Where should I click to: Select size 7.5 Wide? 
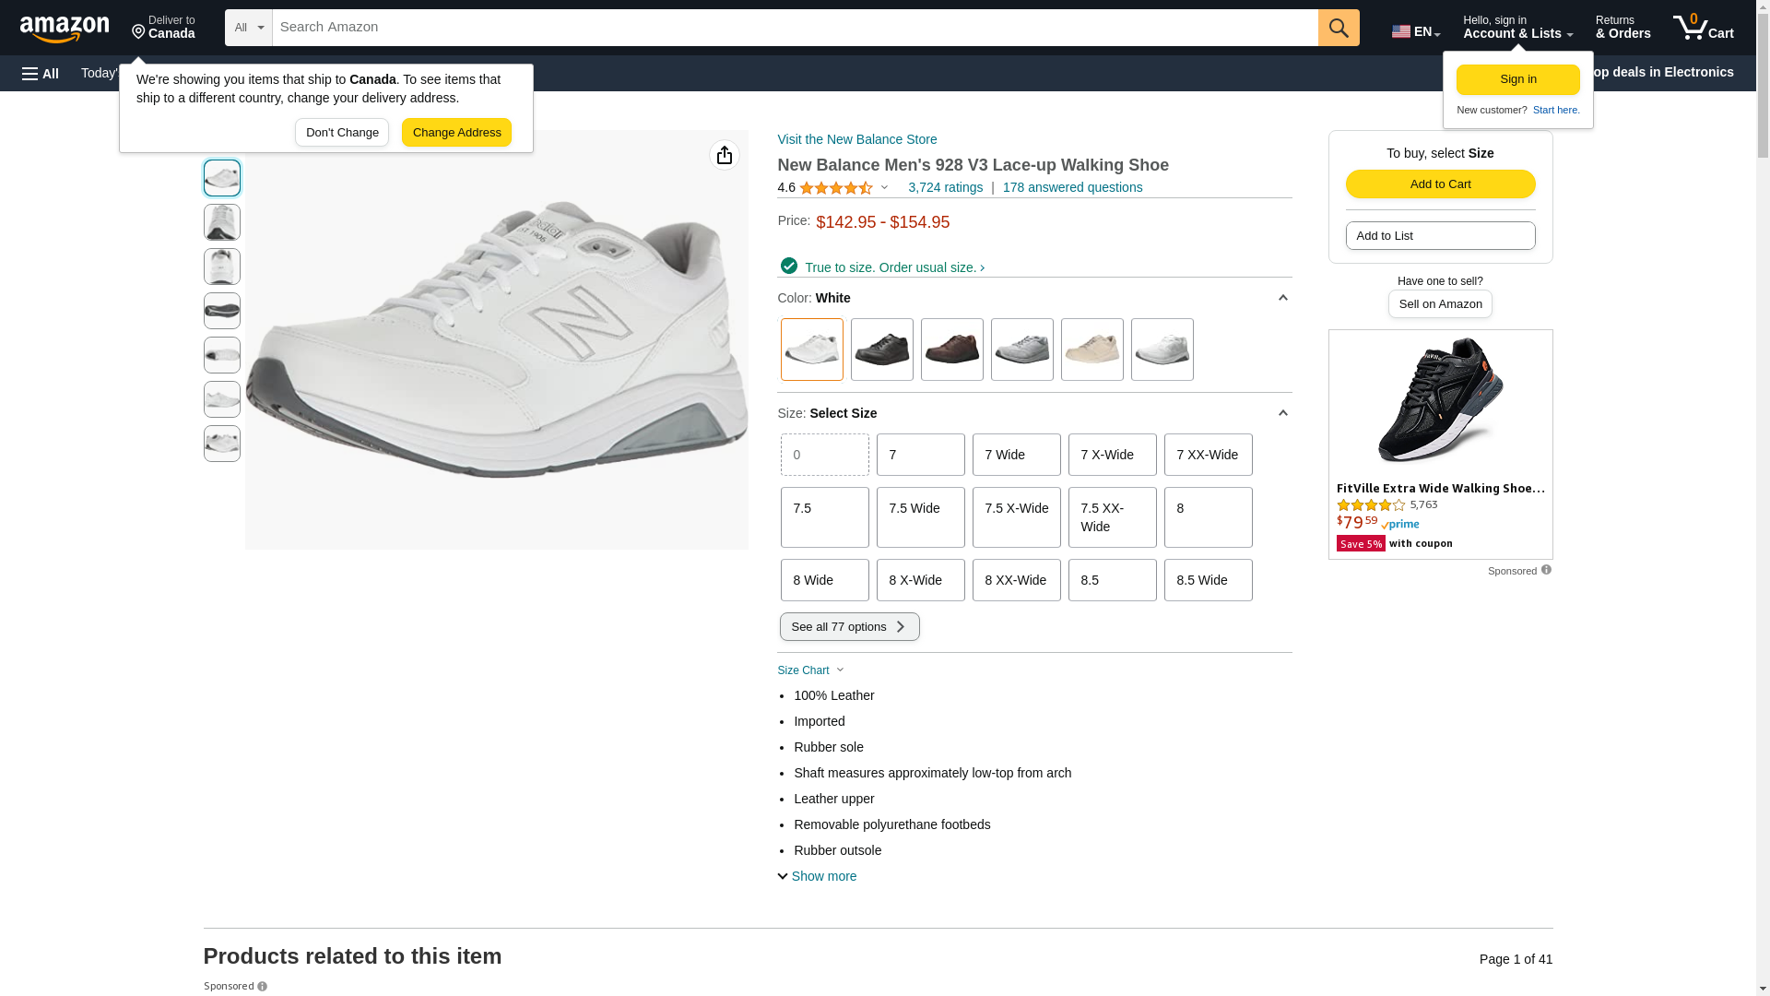920,517
